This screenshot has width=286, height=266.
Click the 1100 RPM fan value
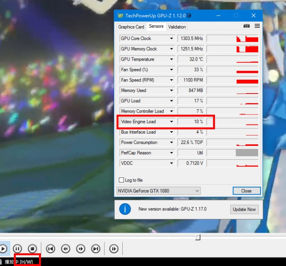[191, 80]
